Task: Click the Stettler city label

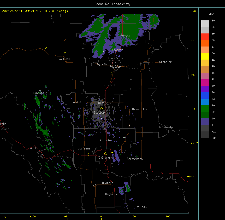Action: (x=165, y=62)
